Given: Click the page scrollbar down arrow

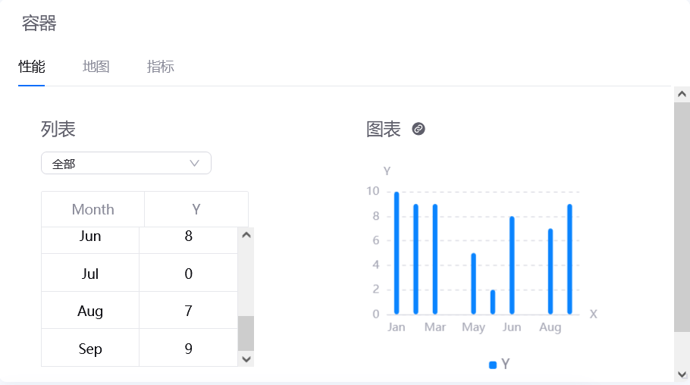Looking at the screenshot, I should [682, 374].
